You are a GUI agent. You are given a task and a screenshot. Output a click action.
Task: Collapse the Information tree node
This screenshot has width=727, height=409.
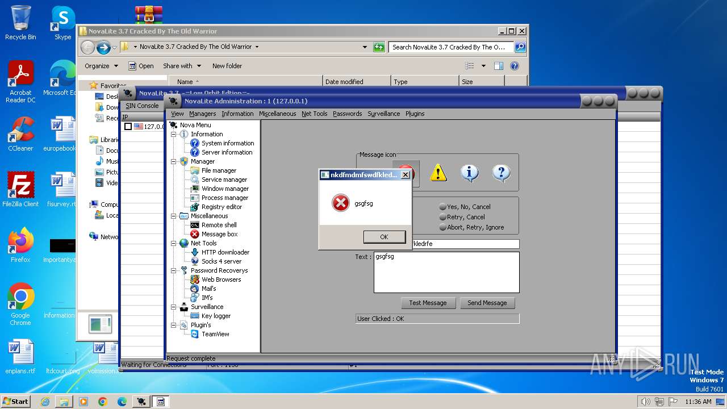[174, 134]
